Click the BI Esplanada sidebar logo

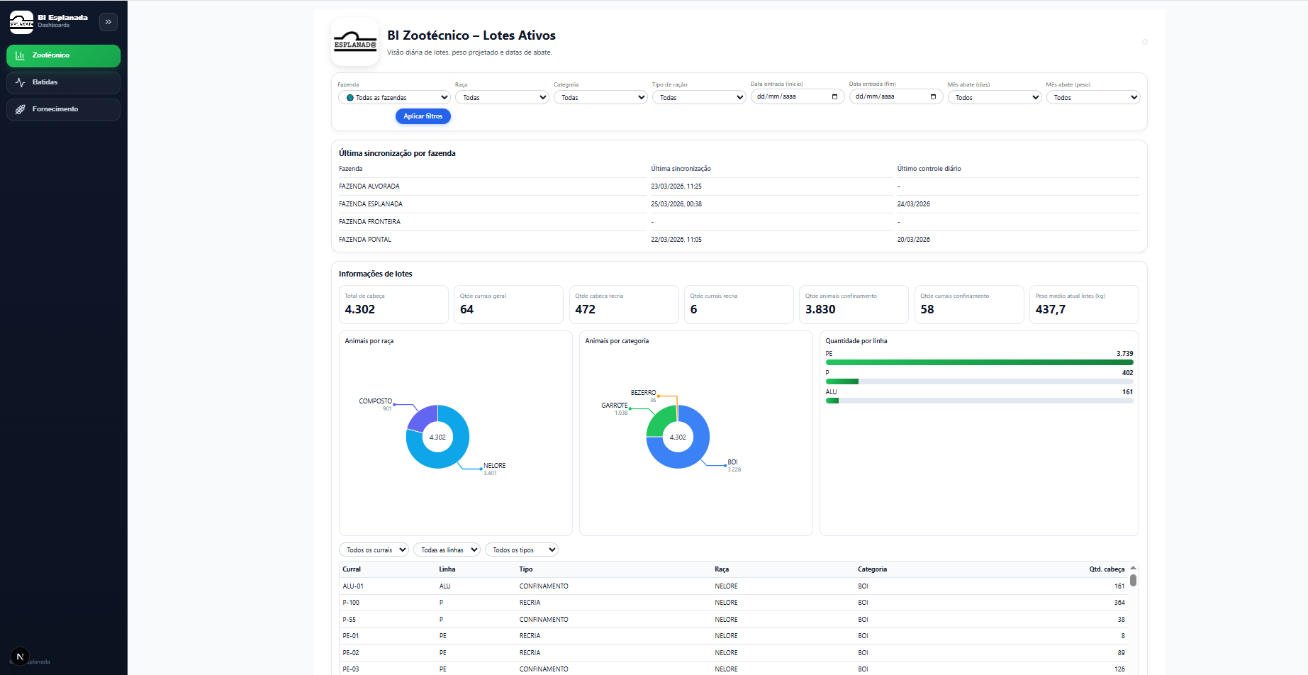(x=21, y=22)
